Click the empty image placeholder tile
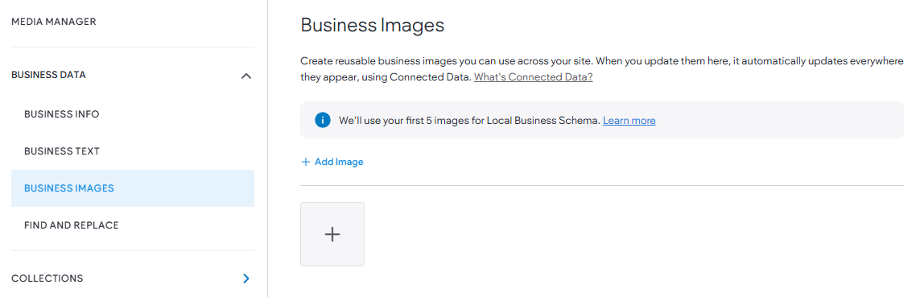The height and width of the screenshot is (297, 920). point(332,234)
